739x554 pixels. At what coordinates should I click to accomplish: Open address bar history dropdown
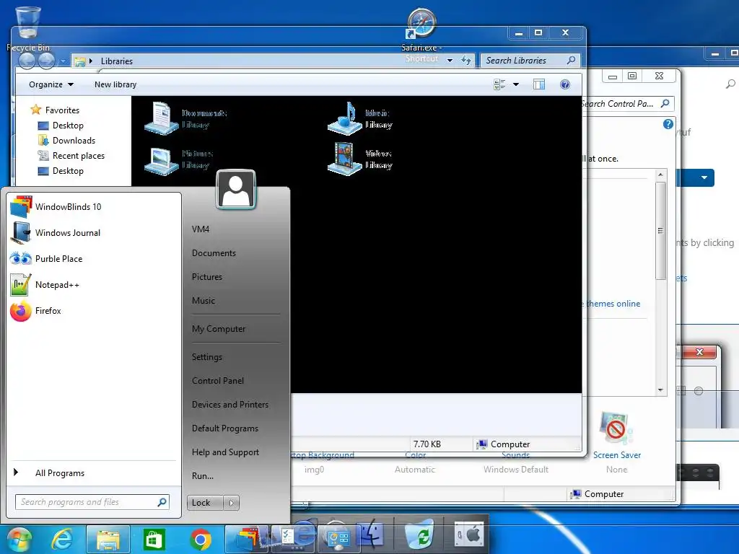450,61
